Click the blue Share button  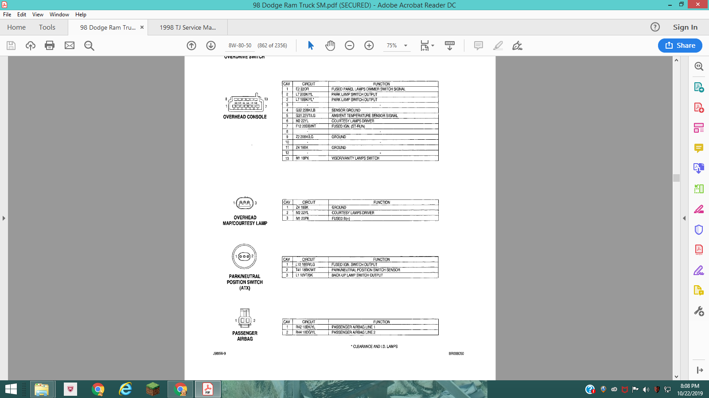pyautogui.click(x=680, y=46)
